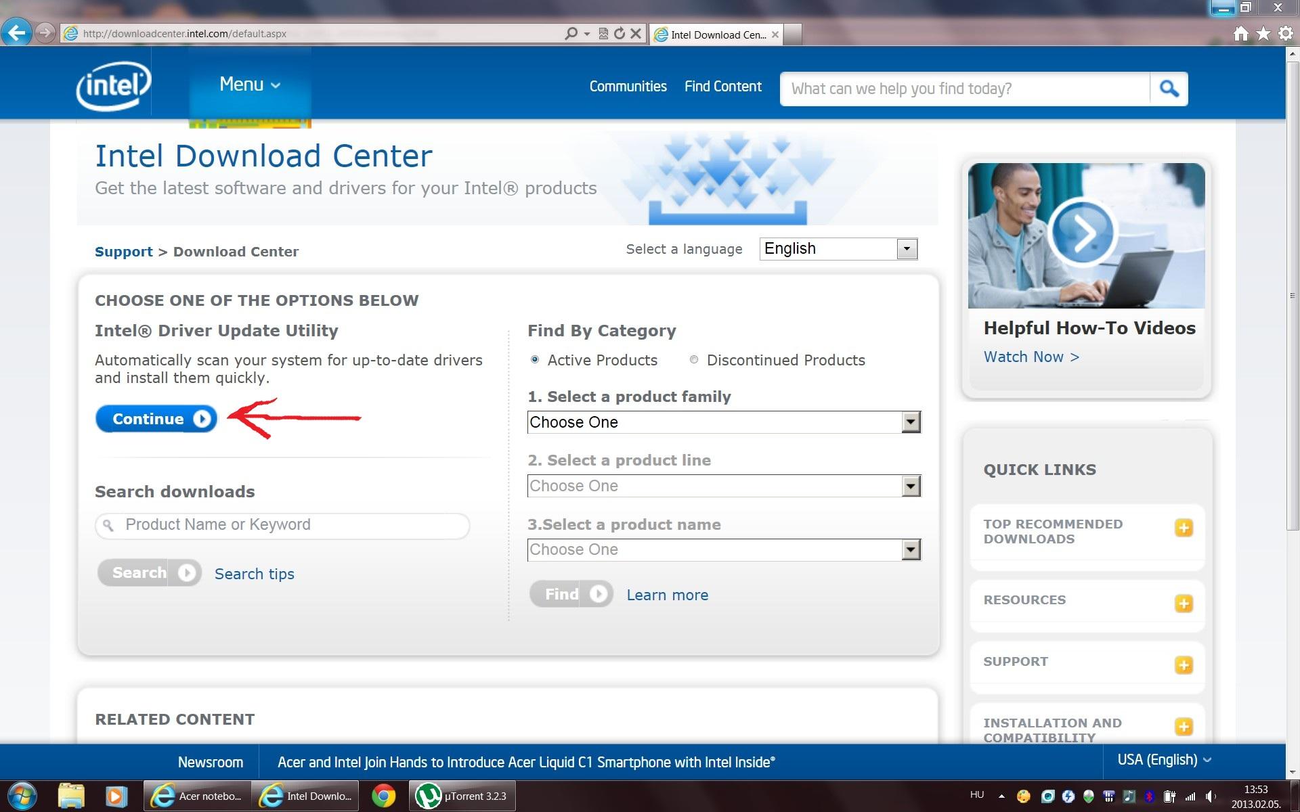This screenshot has height=812, width=1300.
Task: Open Windows Media Player taskbar icon
Action: point(116,796)
